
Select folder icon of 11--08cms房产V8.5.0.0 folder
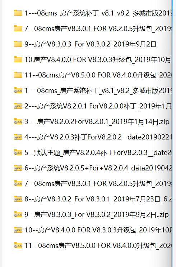pos(18,75)
